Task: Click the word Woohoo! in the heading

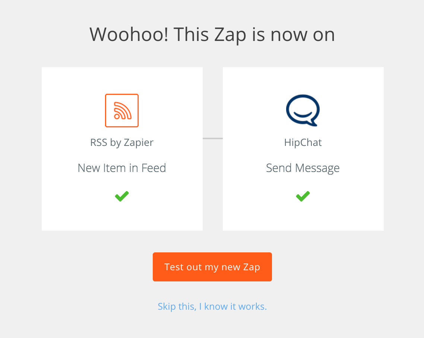Action: click(129, 35)
